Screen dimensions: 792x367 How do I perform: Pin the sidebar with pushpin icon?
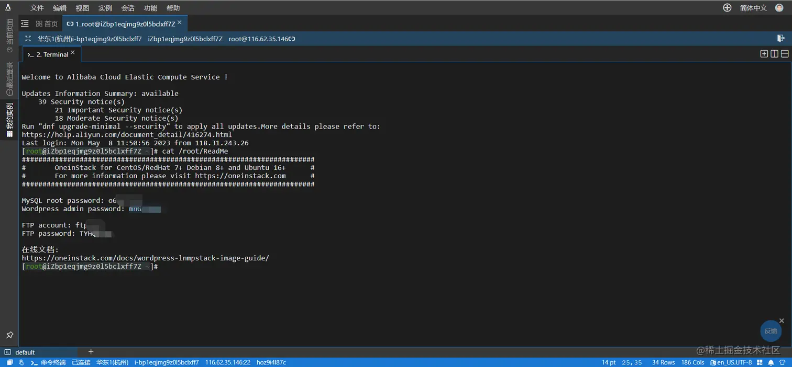9,335
